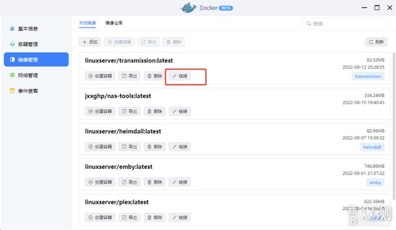The height and width of the screenshot is (230, 396).
Task: Export the linuxserver/transmission image
Action: tap(130, 76)
